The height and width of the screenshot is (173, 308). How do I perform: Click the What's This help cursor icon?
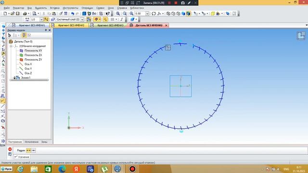coord(107,13)
